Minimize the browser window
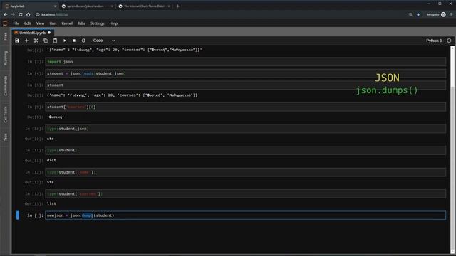The height and width of the screenshot is (256, 456). click(429, 4)
